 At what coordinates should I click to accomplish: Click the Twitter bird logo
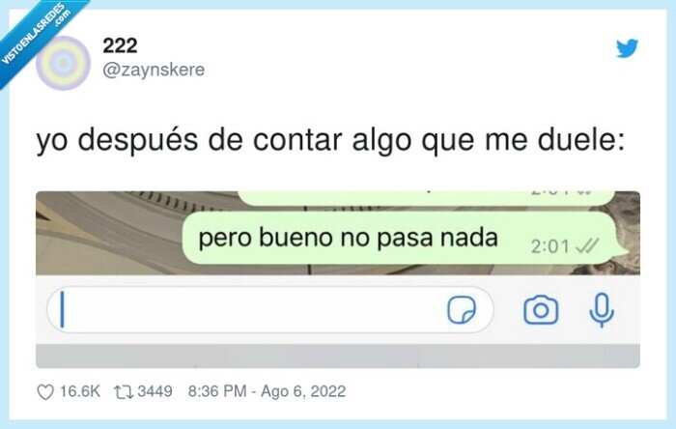pos(627,48)
